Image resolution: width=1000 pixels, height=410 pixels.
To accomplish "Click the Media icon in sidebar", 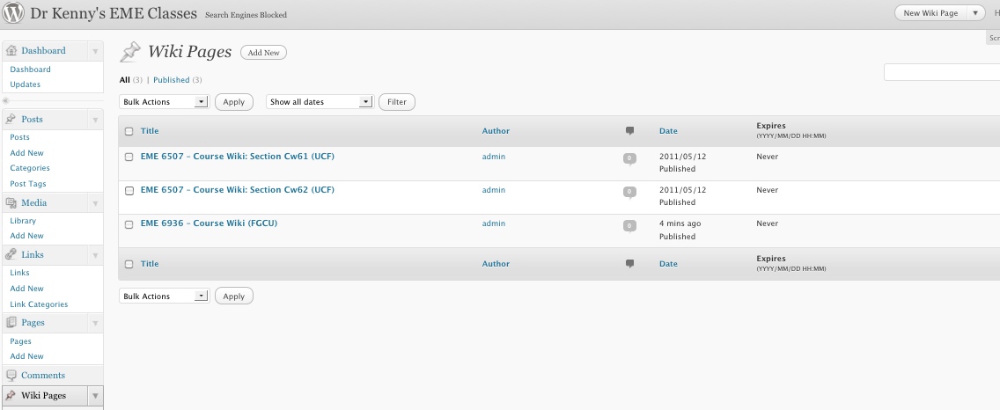I will pos(11,203).
